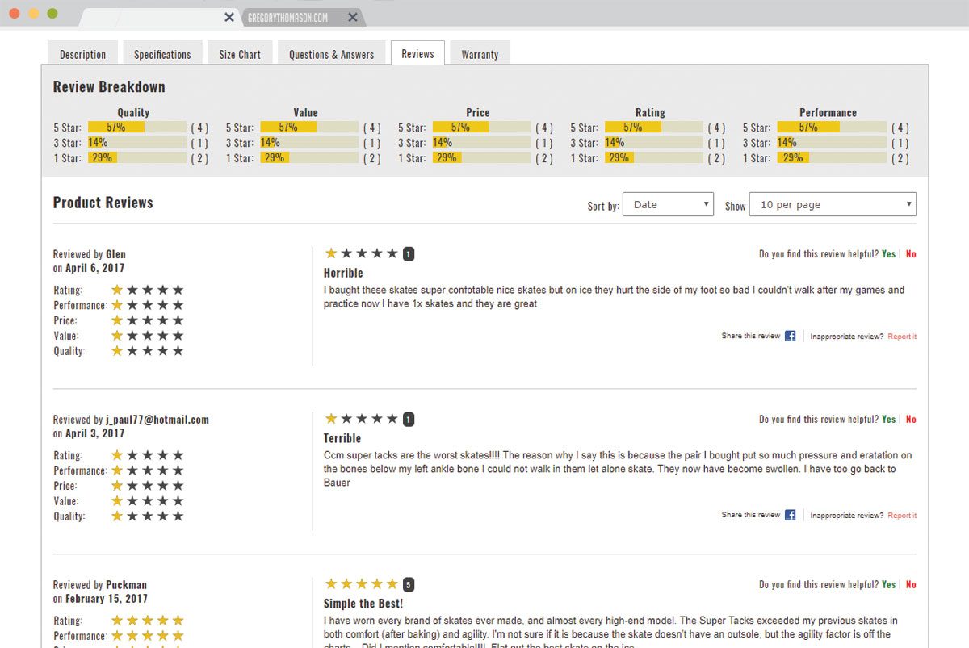Click the Price 5 Star bar
969x648 pixels.
[x=481, y=128]
